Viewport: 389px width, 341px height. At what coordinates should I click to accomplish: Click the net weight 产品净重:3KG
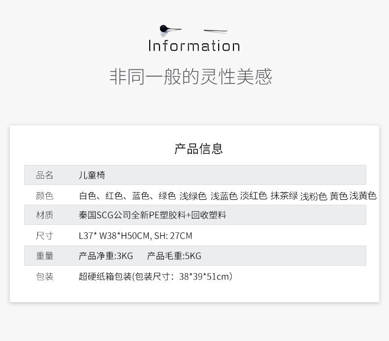pyautogui.click(x=106, y=256)
